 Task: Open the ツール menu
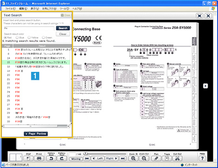64,9
